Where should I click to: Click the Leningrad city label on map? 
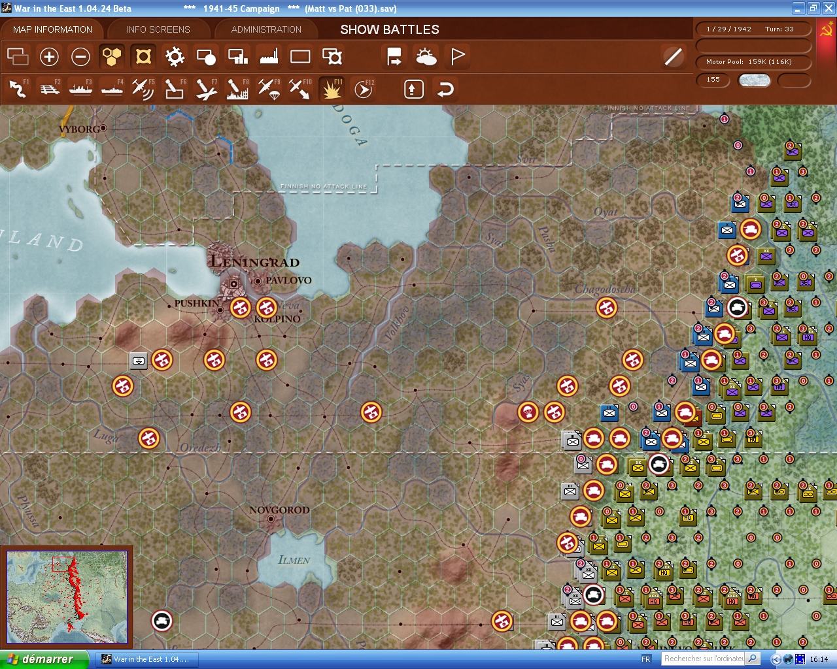pos(254,262)
